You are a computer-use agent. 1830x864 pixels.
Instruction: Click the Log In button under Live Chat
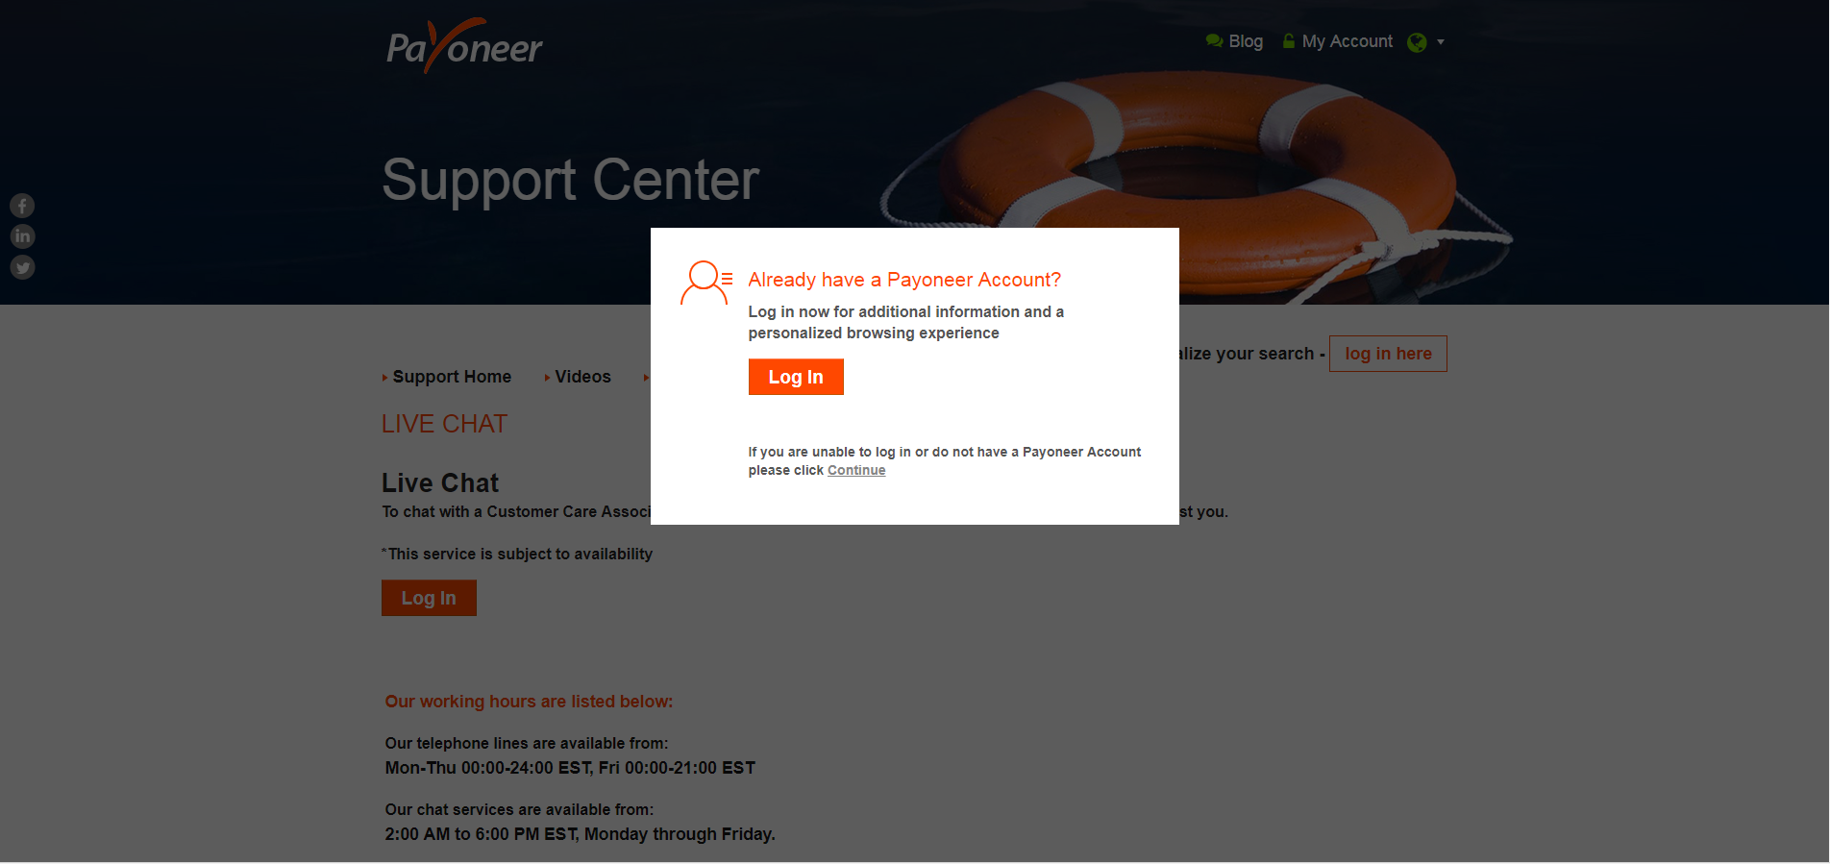click(x=429, y=598)
